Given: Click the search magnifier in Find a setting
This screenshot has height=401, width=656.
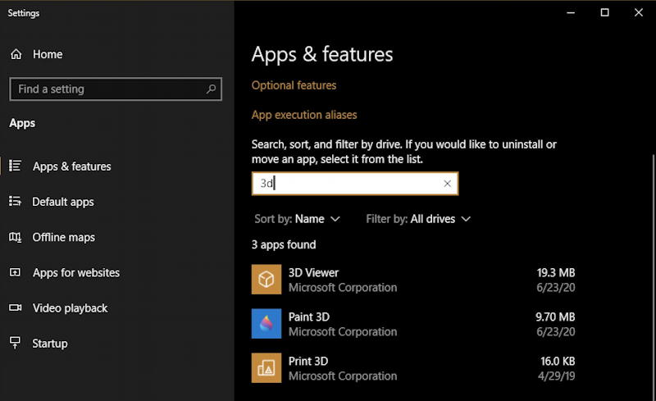Looking at the screenshot, I should coord(211,89).
